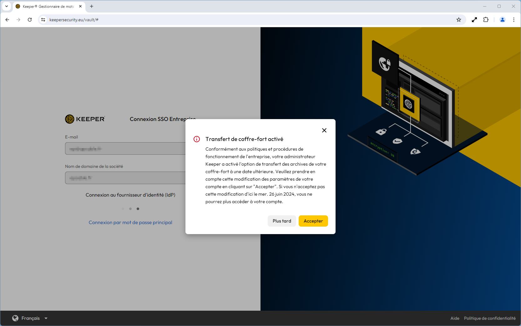Click the browser back arrow
The width and height of the screenshot is (521, 326).
coord(7,20)
